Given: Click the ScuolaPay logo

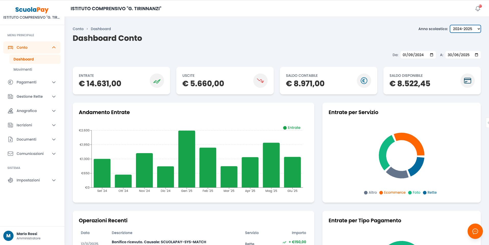Looking at the screenshot, I should [32, 10].
